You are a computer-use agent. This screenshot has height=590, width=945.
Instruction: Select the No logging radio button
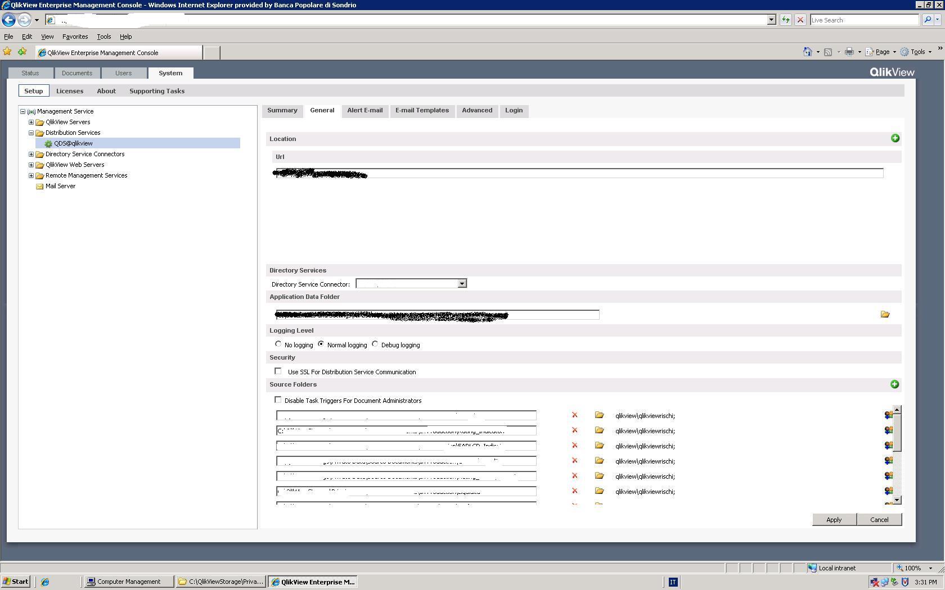coord(278,344)
